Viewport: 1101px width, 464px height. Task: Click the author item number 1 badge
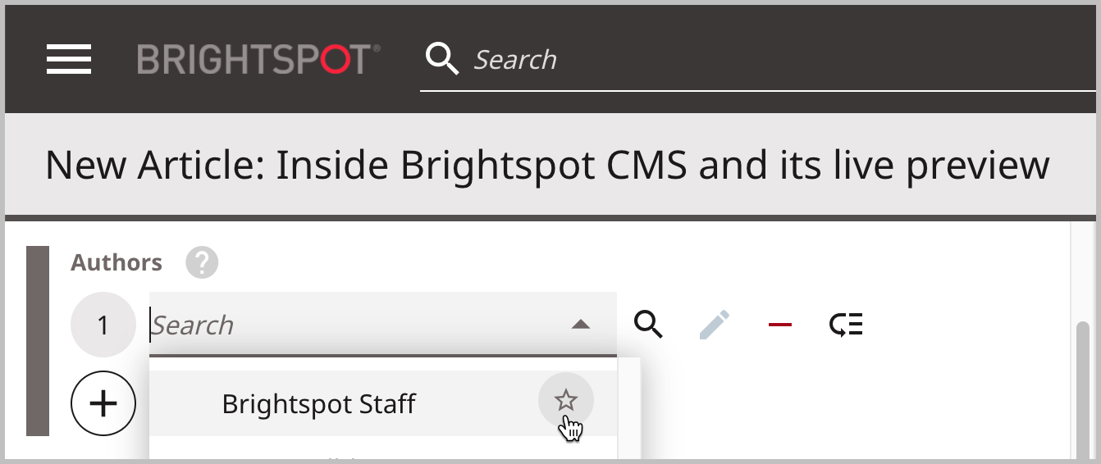click(103, 325)
